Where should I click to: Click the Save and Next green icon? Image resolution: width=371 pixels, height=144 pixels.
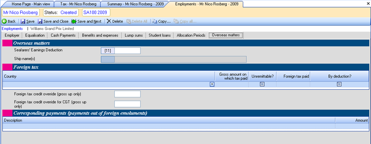[74, 21]
